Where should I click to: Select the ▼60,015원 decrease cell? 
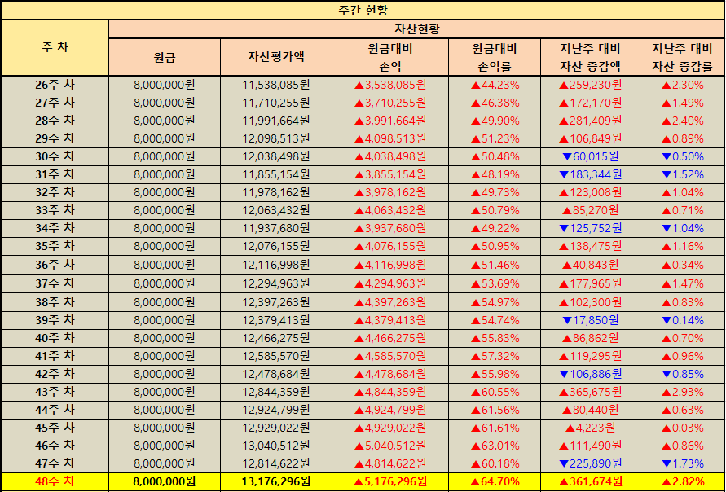(591, 156)
